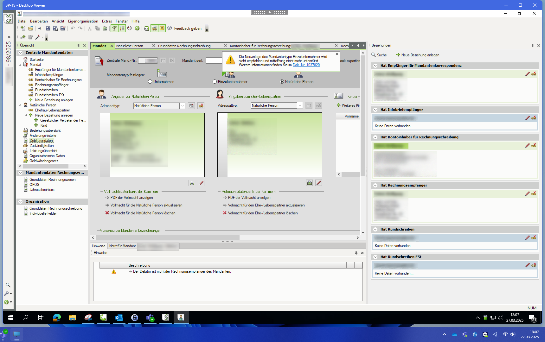Open the Dok.-Nr. 1037820 link
Viewport: 545px width, 342px height.
coord(306,65)
